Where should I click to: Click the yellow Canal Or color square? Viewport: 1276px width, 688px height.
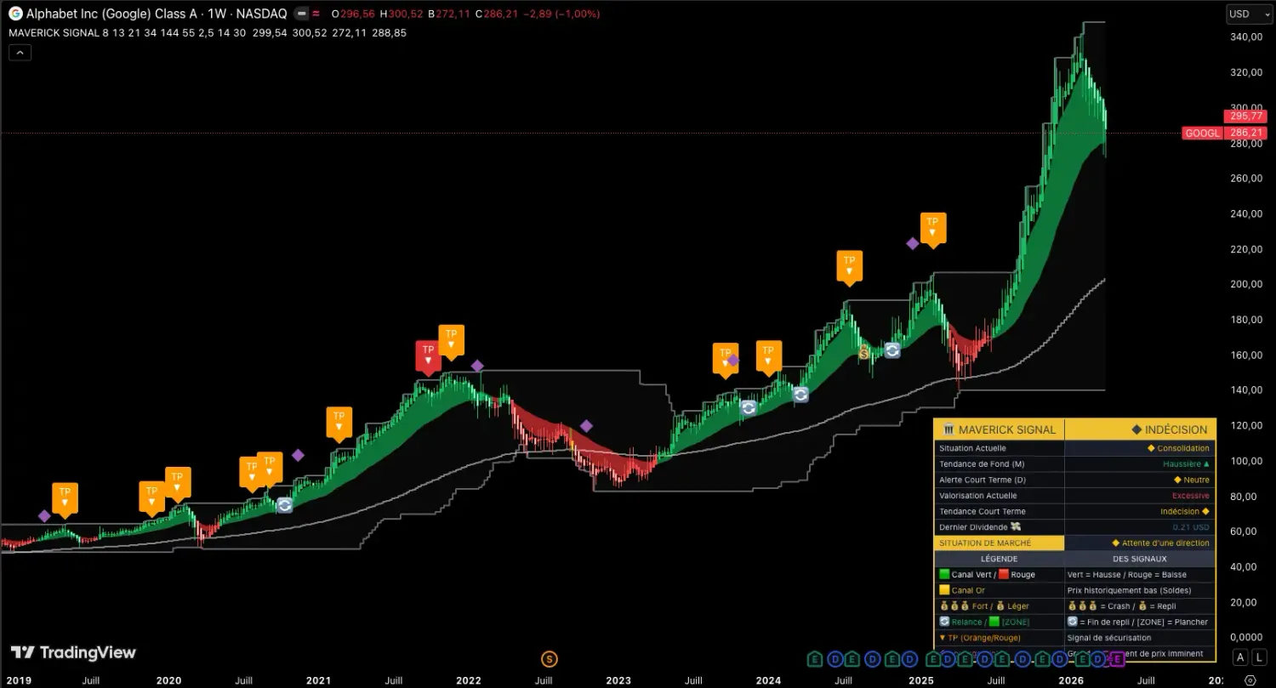(x=944, y=590)
